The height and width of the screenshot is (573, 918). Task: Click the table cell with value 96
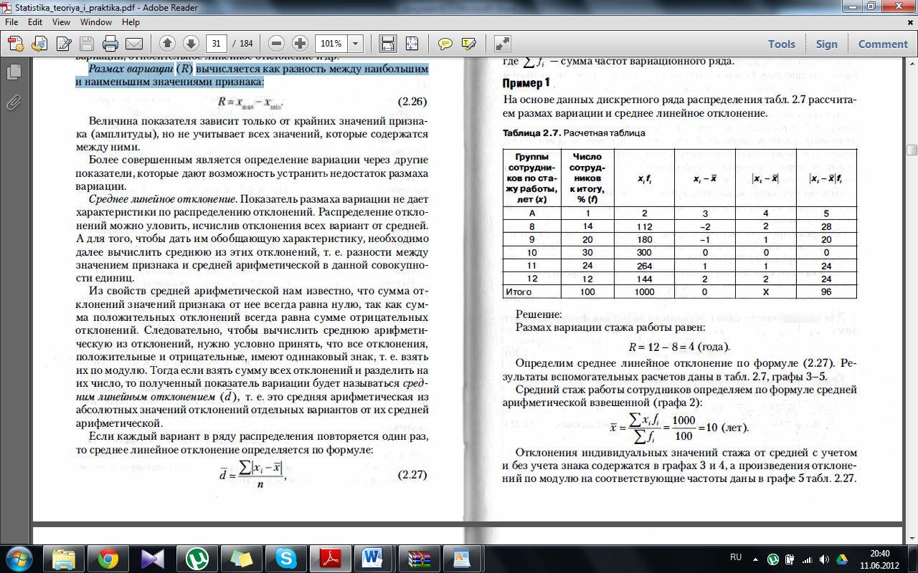click(x=825, y=292)
